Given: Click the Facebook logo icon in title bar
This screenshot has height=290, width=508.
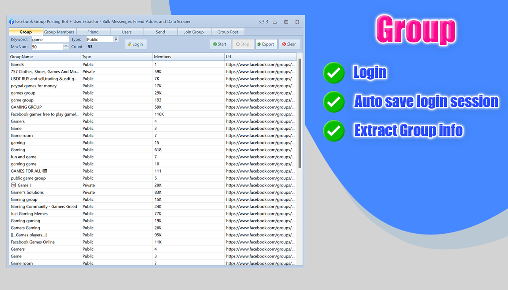Looking at the screenshot, I should (x=12, y=22).
